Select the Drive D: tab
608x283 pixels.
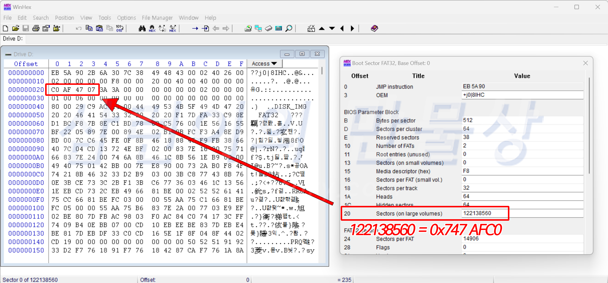[13, 39]
